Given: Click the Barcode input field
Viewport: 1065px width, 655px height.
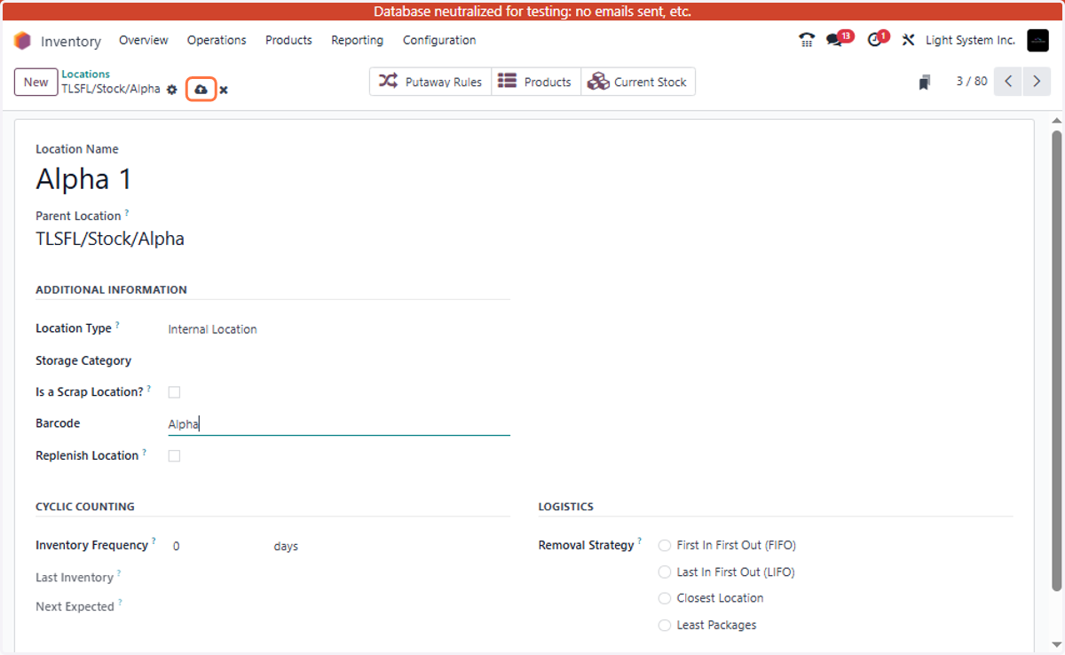Looking at the screenshot, I should 339,424.
